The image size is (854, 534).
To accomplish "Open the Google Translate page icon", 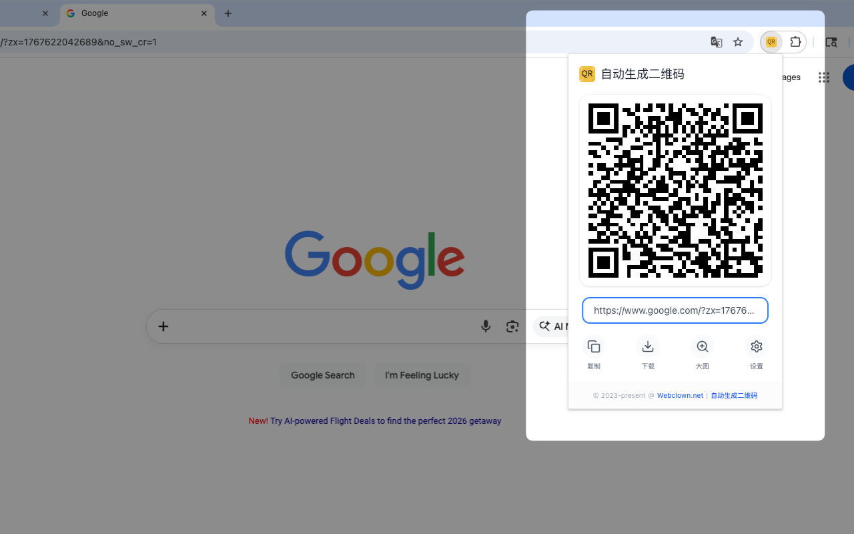I will [717, 42].
